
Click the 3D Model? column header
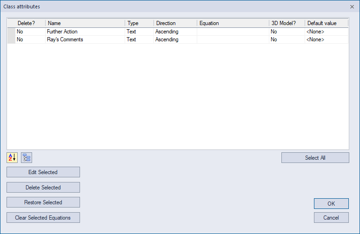[287, 23]
